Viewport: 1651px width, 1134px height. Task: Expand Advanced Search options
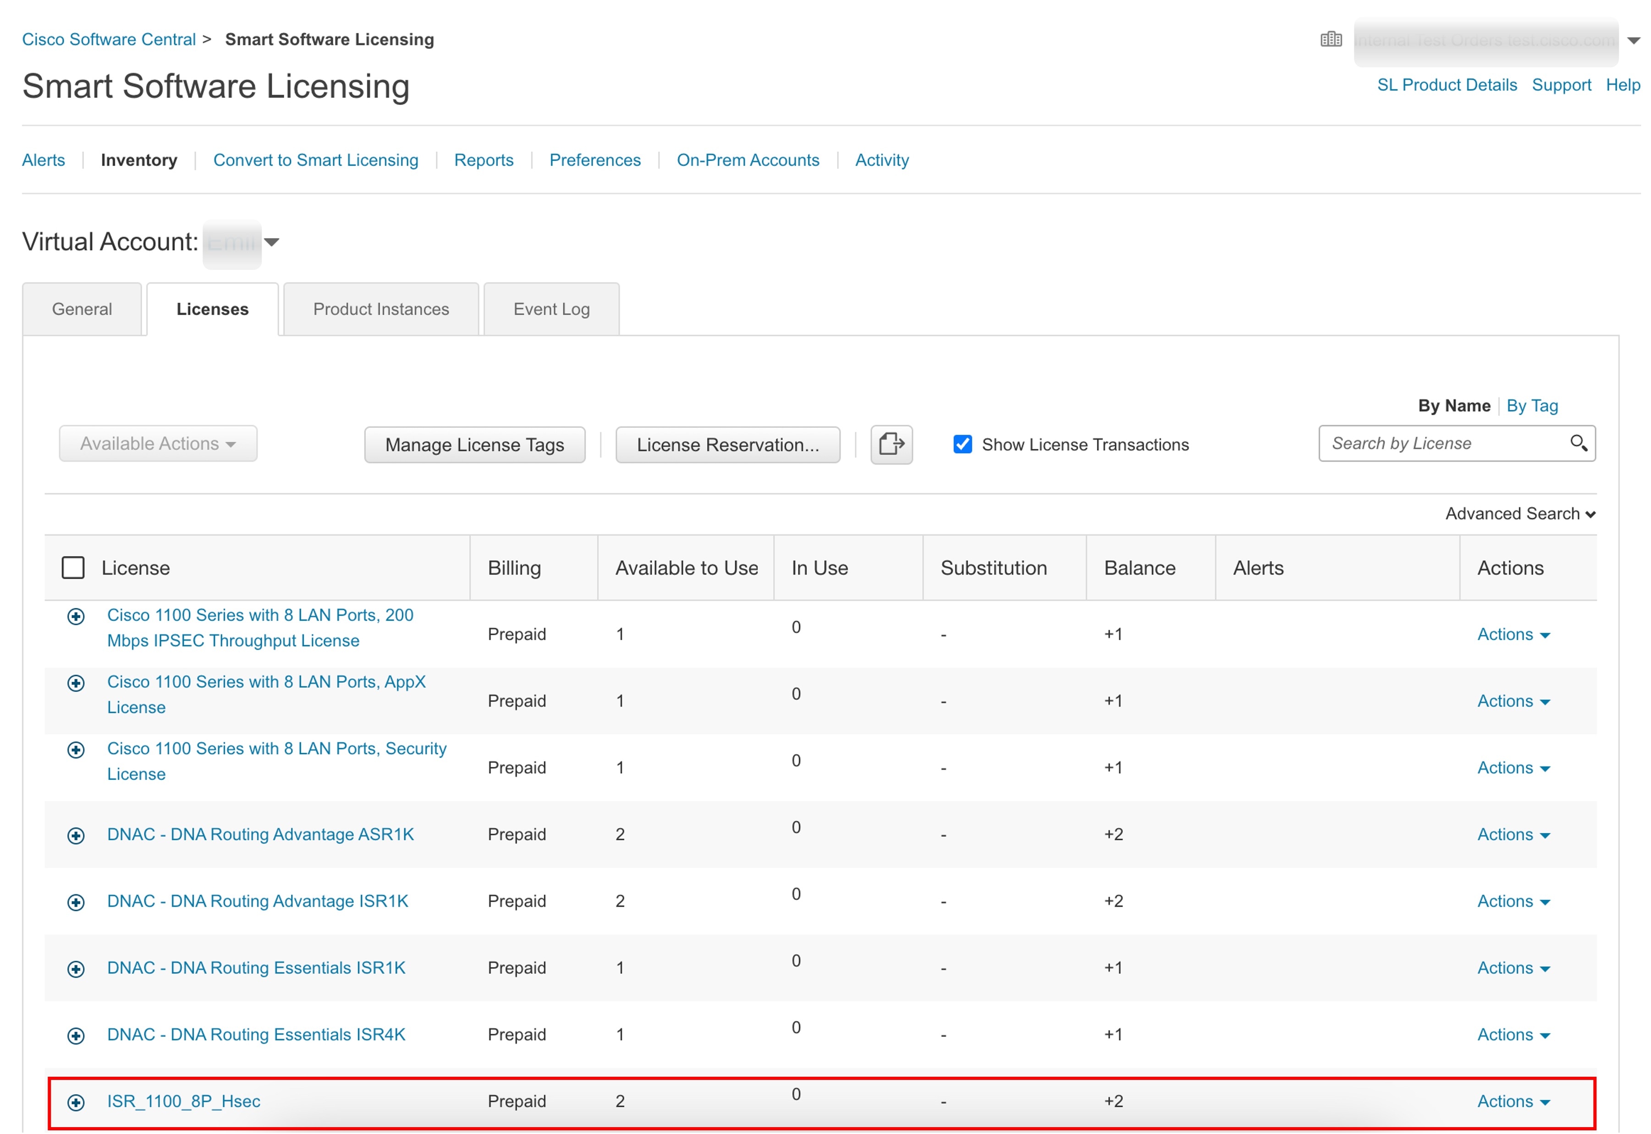click(x=1520, y=513)
